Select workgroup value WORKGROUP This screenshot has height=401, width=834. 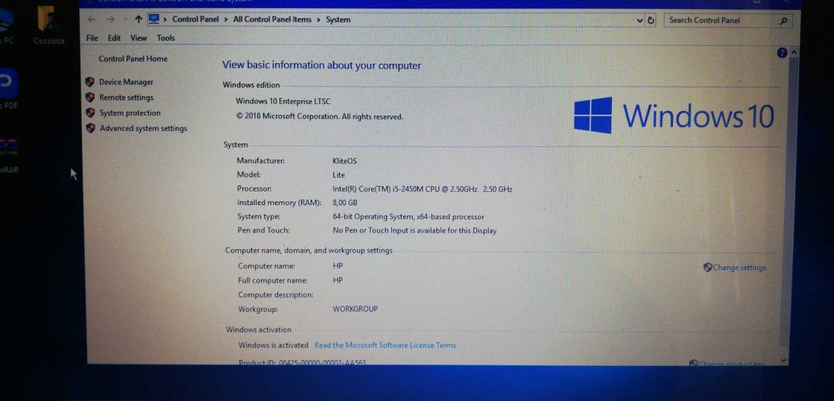[355, 308]
